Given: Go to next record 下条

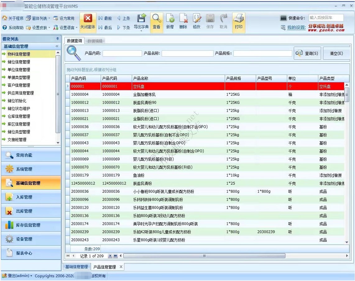Looking at the screenshot, I should (124, 28).
